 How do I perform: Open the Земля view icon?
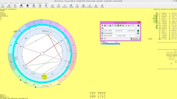pos(34,6)
